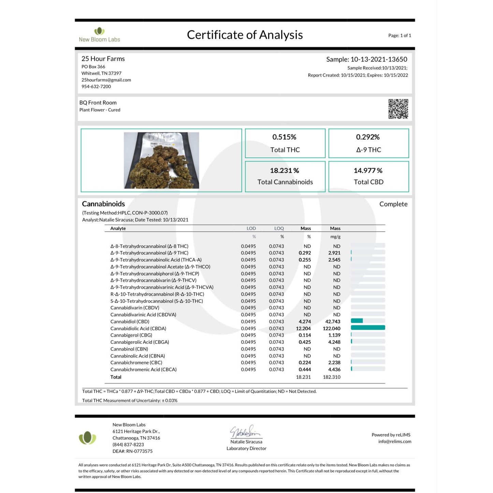Select the 0.292% Δ-9 THC box
Image resolution: width=493 pixels, height=493 pixels.
click(x=368, y=143)
